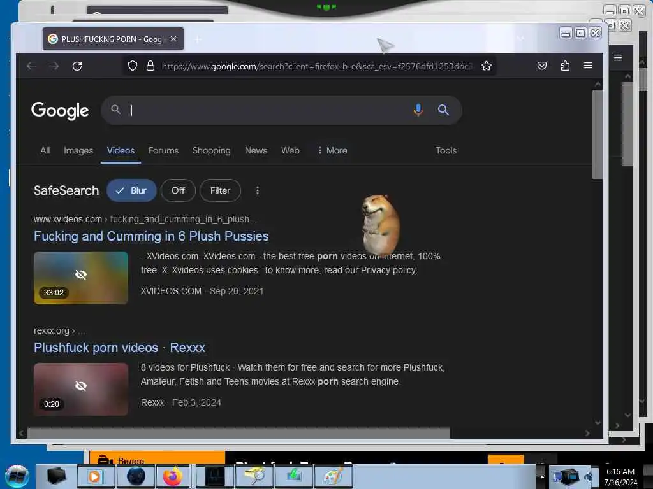Select the Blur SafeSearch option
The height and width of the screenshot is (489, 653).
(131, 190)
